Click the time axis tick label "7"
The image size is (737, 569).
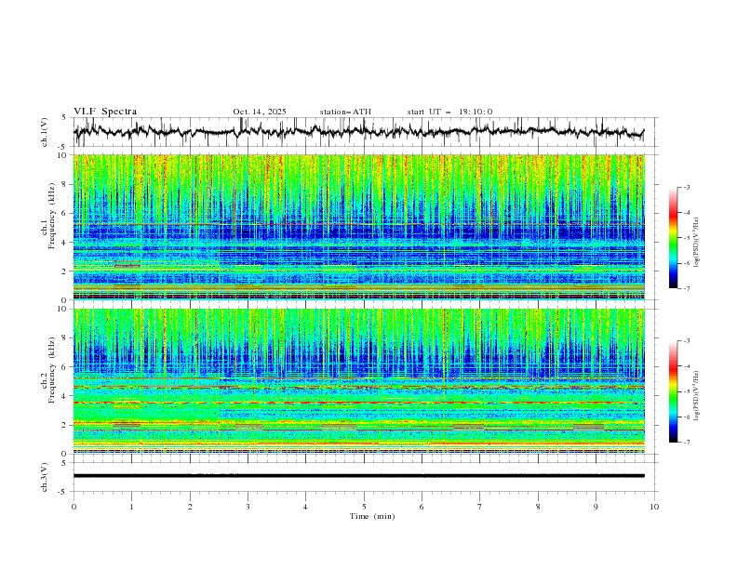(480, 507)
